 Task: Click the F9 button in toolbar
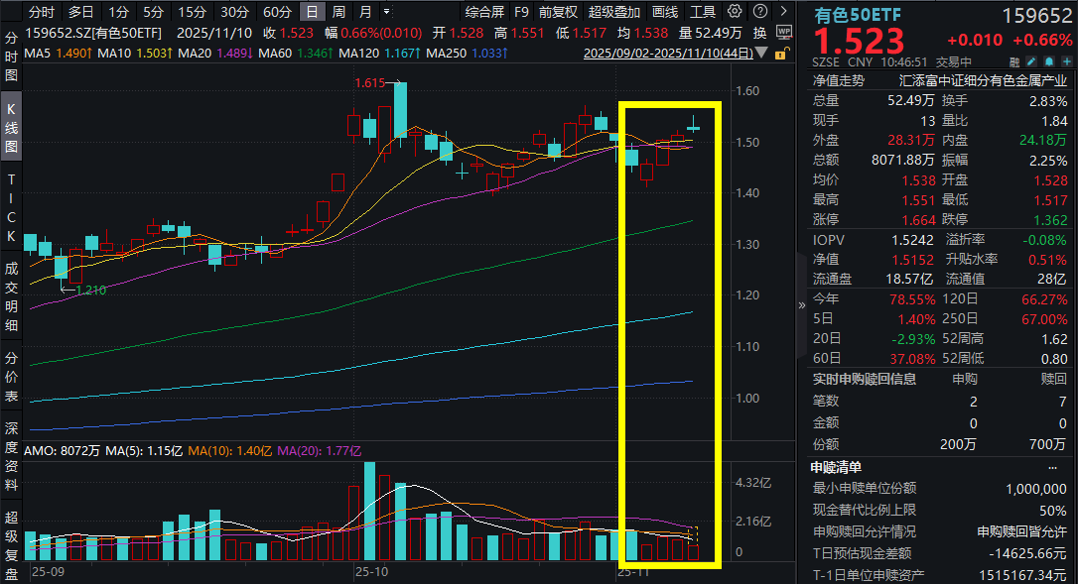pos(522,11)
